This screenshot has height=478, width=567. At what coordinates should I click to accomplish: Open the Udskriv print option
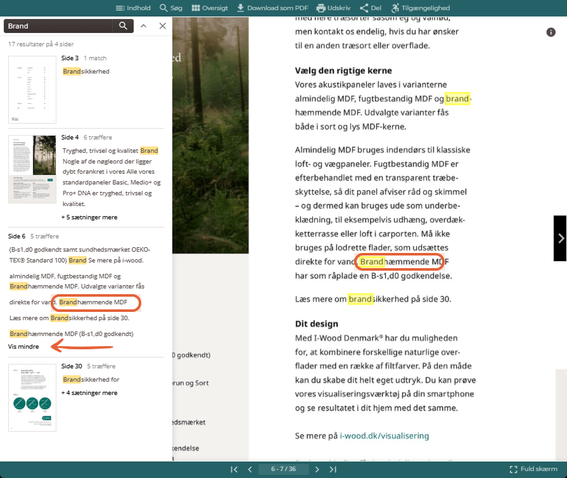(333, 8)
